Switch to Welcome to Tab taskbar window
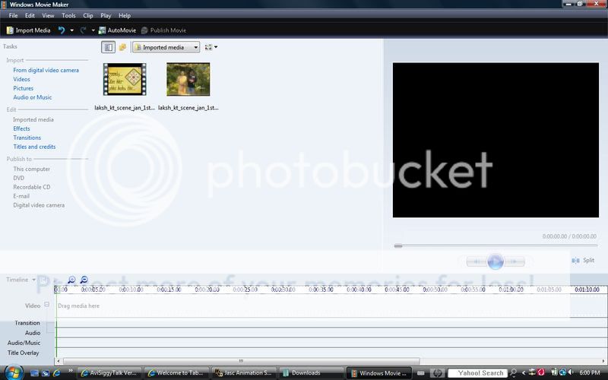Viewport: 608px width, 380px height. [x=177, y=373]
